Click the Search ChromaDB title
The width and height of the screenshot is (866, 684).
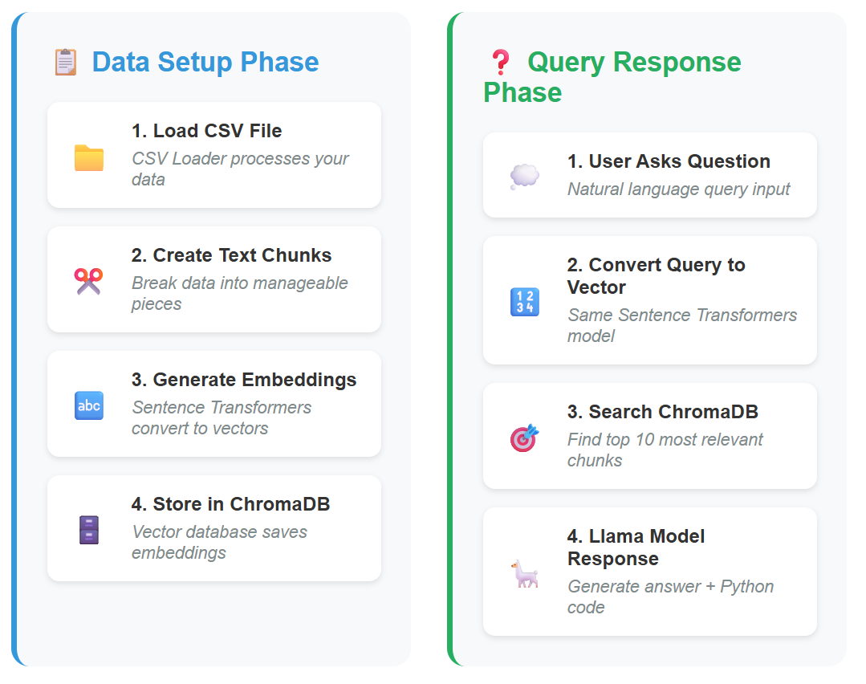click(662, 412)
